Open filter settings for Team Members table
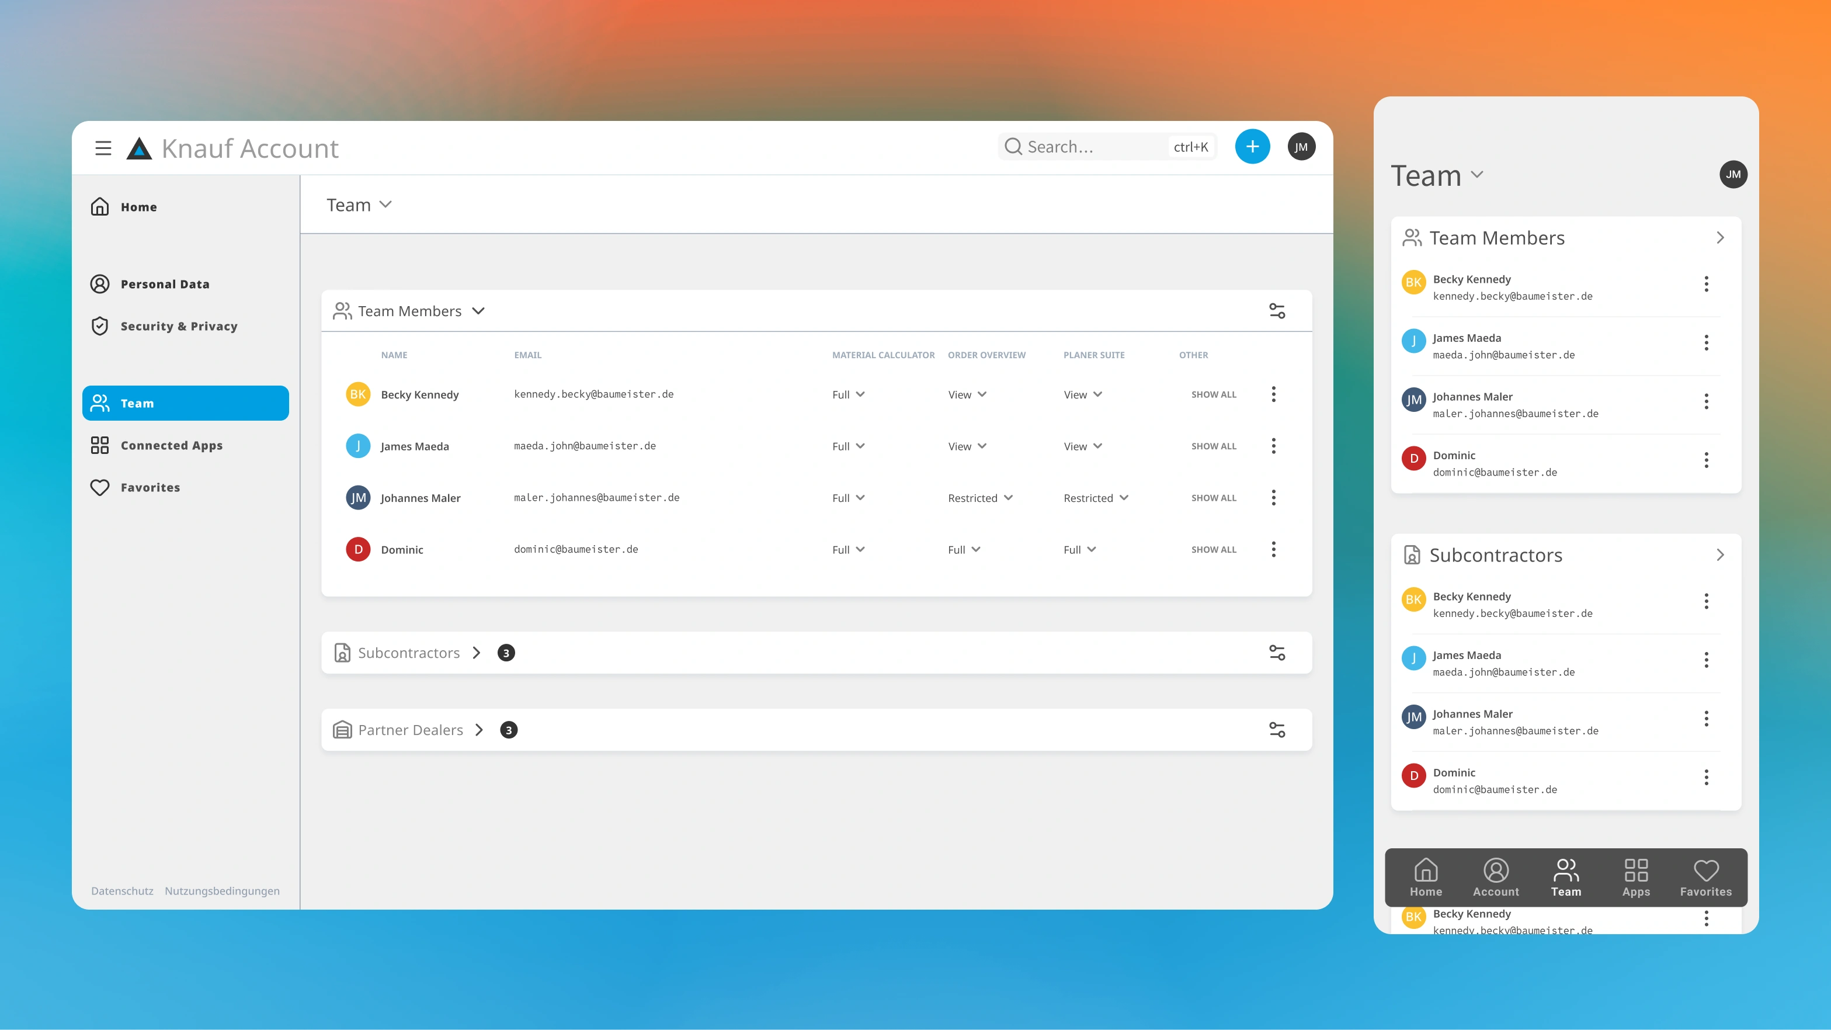 point(1277,311)
